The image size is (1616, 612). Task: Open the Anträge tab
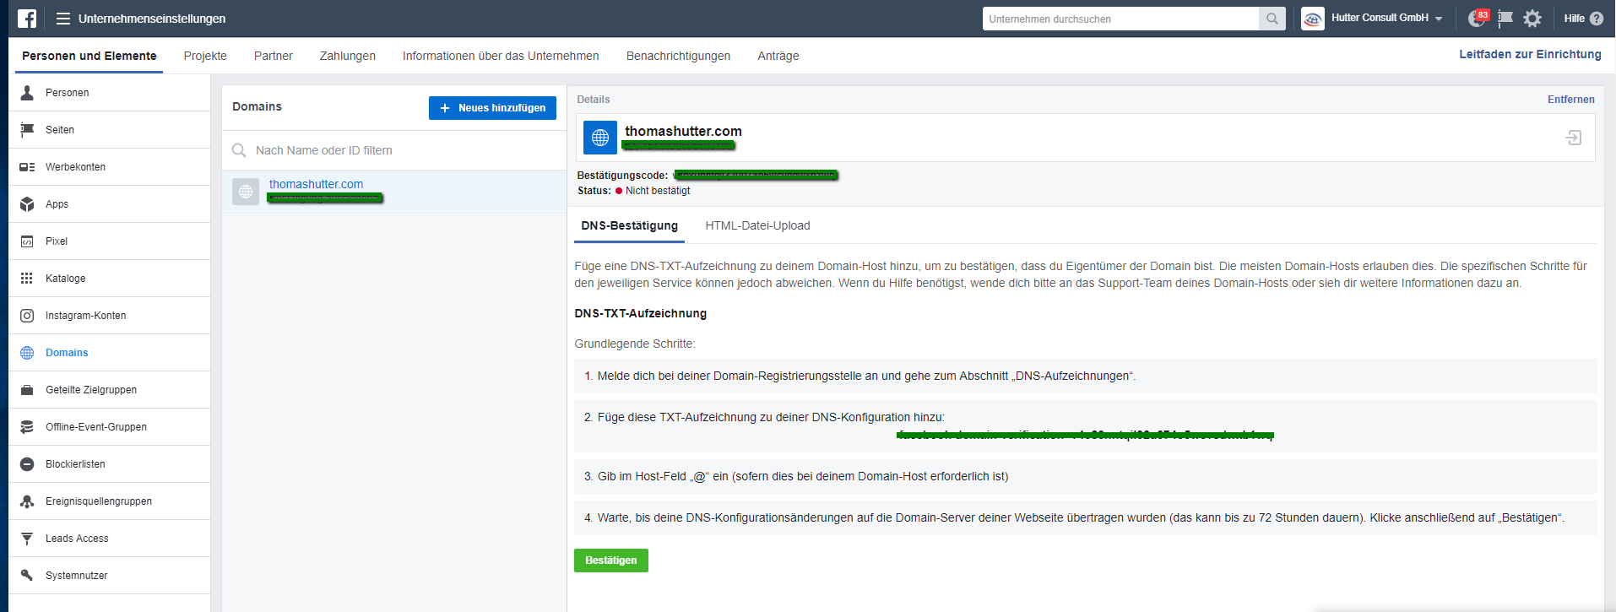click(778, 56)
